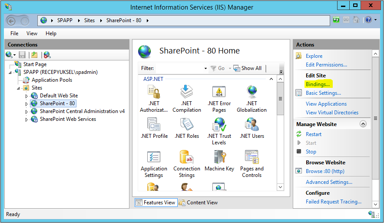The image size is (384, 223).
Task: Click the Forward navigation arrow button
Action: (24, 21)
